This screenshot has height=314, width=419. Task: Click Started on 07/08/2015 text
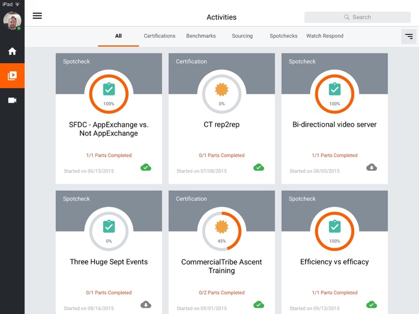[202, 171]
